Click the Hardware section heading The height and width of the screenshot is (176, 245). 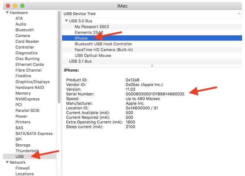(x=19, y=13)
